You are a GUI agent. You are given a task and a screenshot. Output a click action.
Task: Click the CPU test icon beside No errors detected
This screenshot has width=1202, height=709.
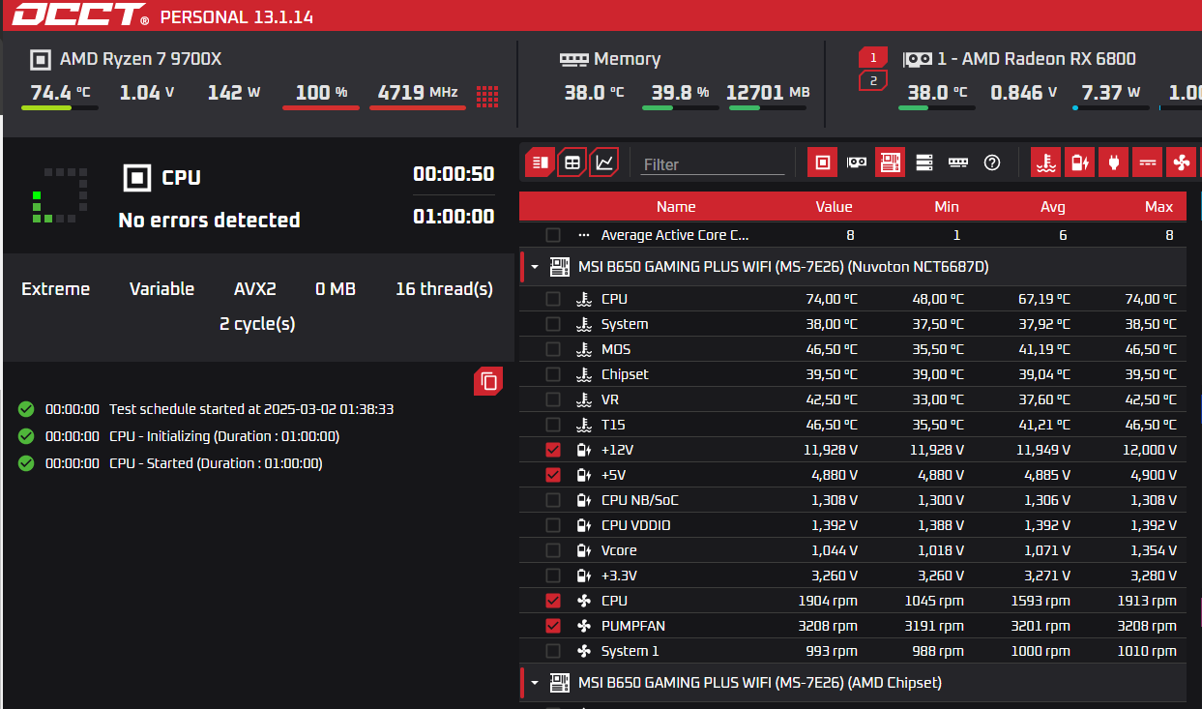pos(137,178)
